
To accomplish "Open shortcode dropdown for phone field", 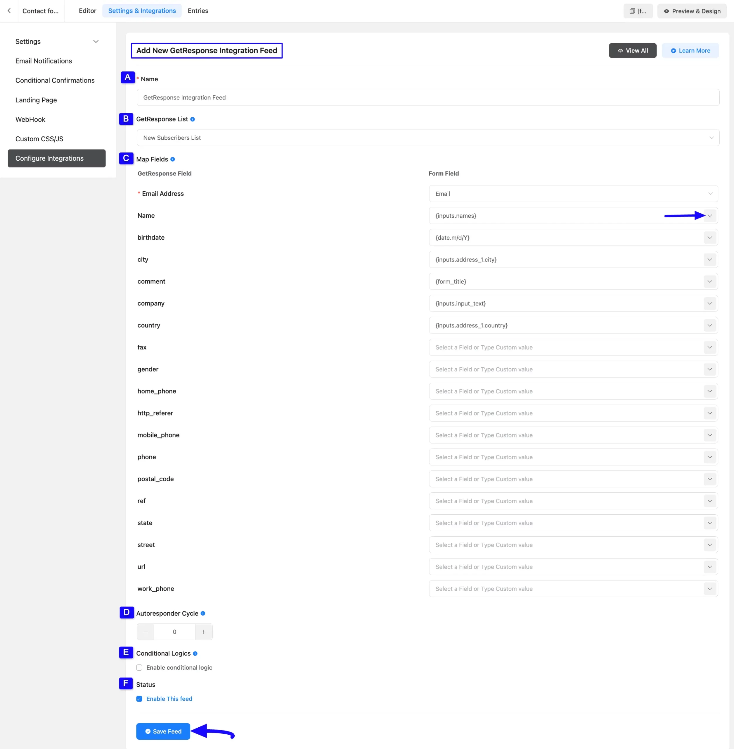I will click(709, 457).
